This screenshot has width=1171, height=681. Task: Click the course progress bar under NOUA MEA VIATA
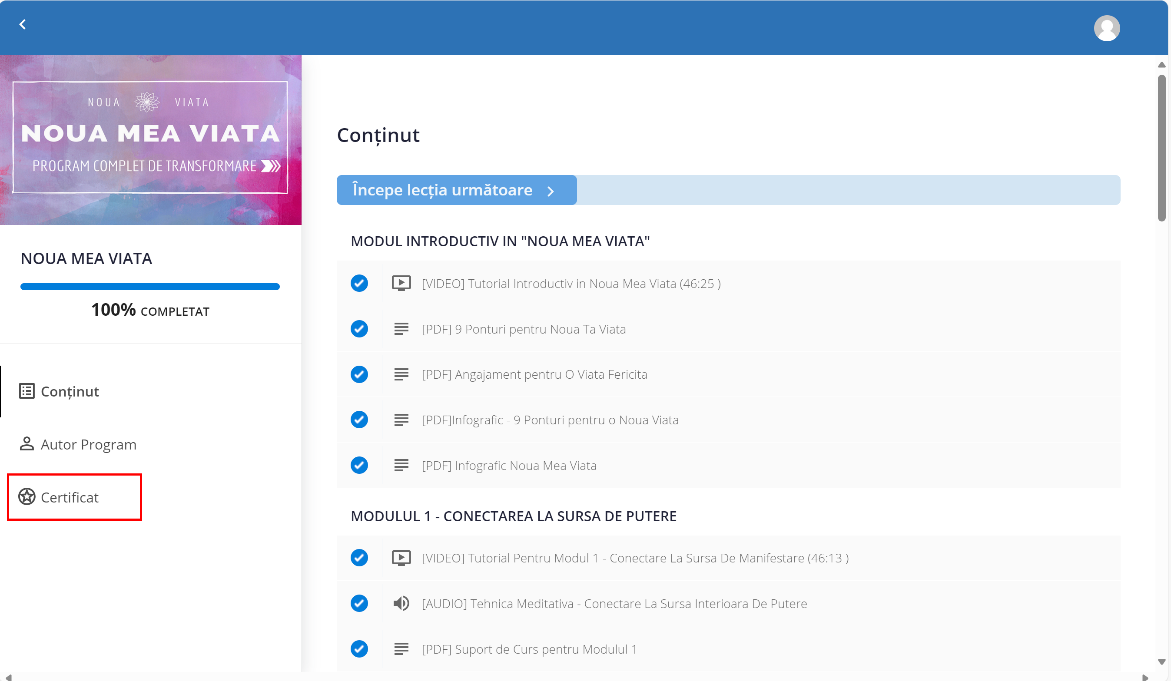pos(150,287)
